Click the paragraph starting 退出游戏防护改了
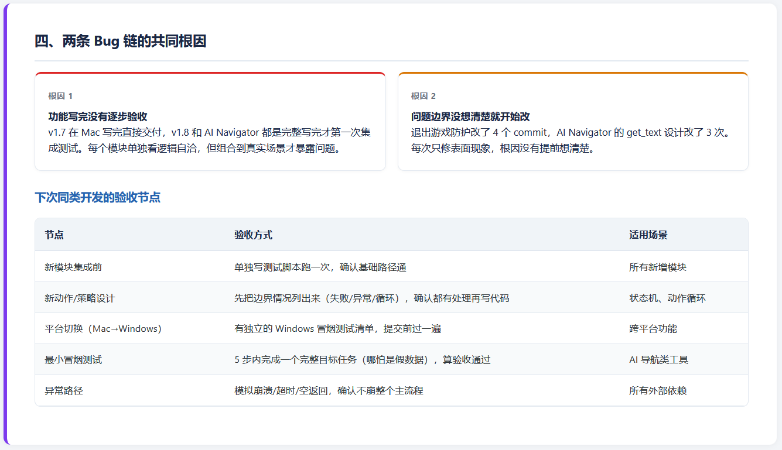The height and width of the screenshot is (450, 782). (x=571, y=140)
